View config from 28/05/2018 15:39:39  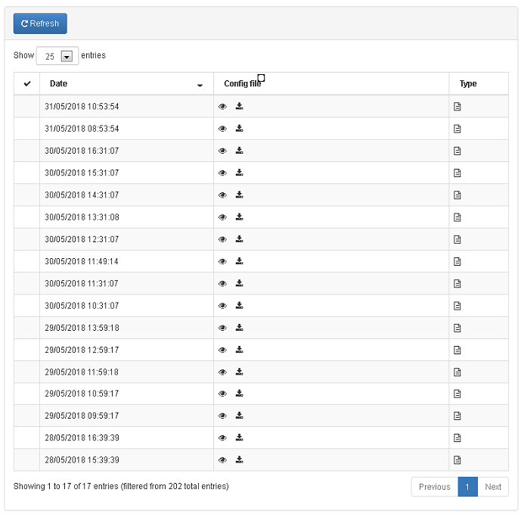click(222, 459)
